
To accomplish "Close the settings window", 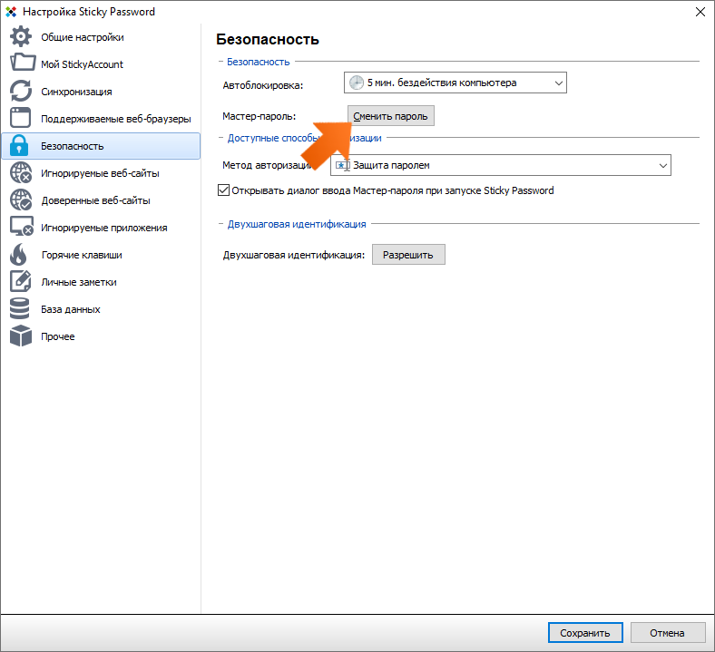I will coord(700,12).
